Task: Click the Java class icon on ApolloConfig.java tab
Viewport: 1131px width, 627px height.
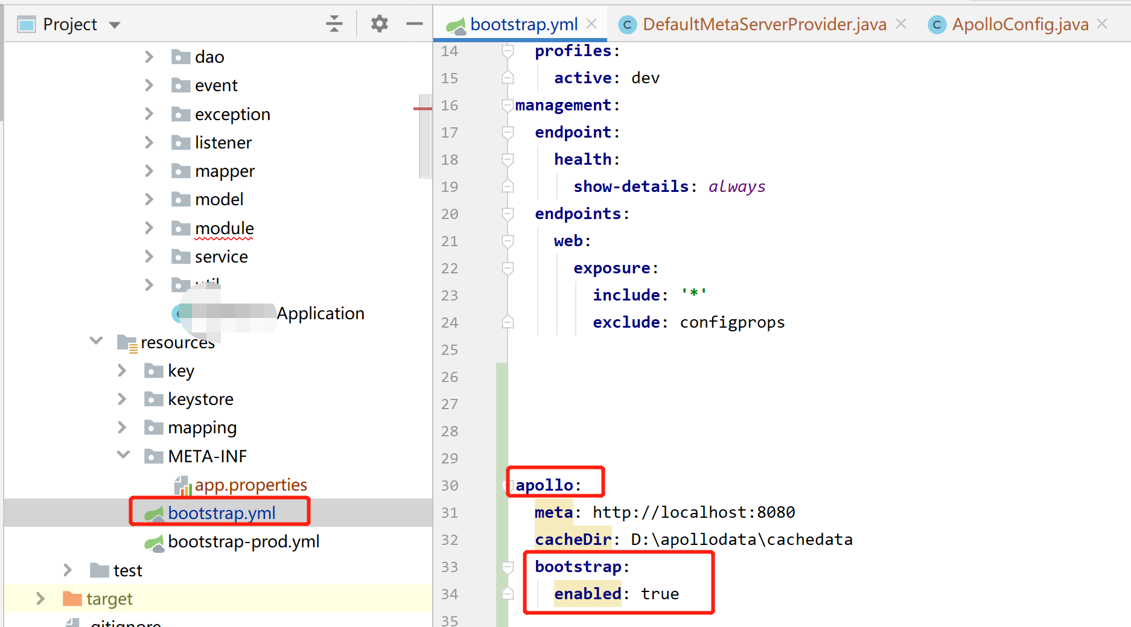Action: coord(937,25)
